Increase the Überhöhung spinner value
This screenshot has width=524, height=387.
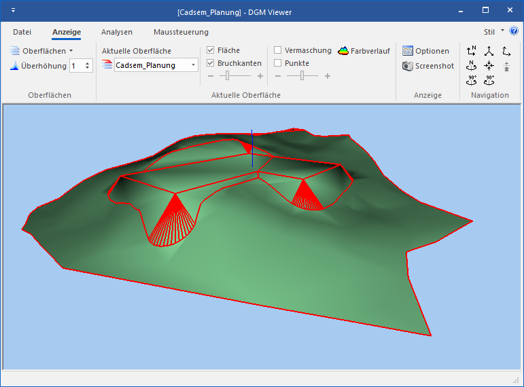(88, 63)
